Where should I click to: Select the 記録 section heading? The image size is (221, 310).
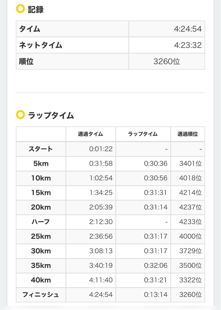click(36, 9)
